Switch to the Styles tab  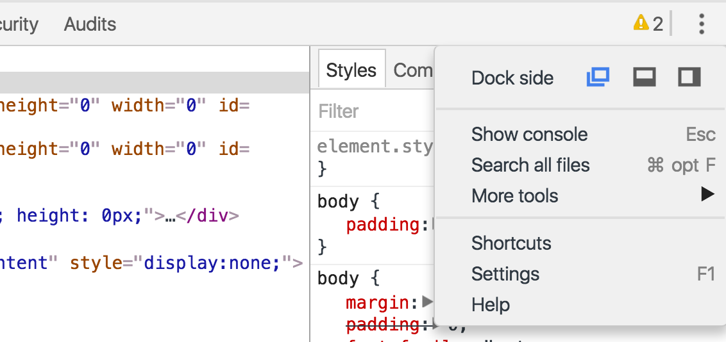(351, 70)
